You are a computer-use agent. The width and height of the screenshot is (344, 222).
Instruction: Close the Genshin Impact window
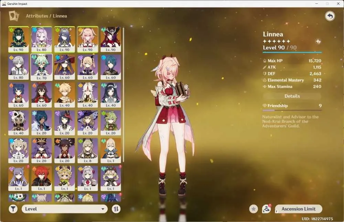tap(338, 3)
